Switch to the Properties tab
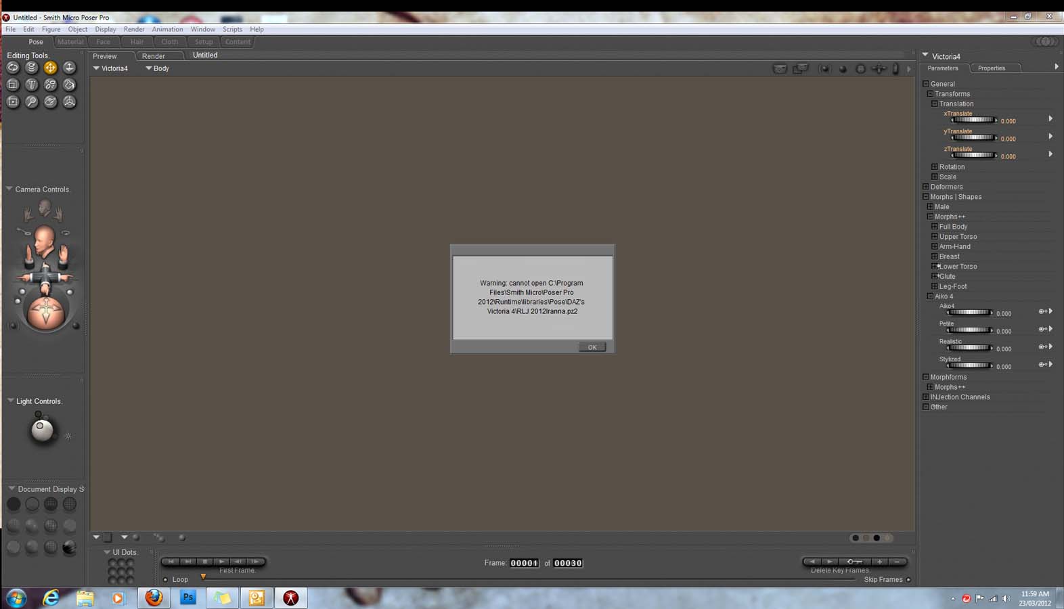Viewport: 1064px width, 609px height. pos(992,68)
